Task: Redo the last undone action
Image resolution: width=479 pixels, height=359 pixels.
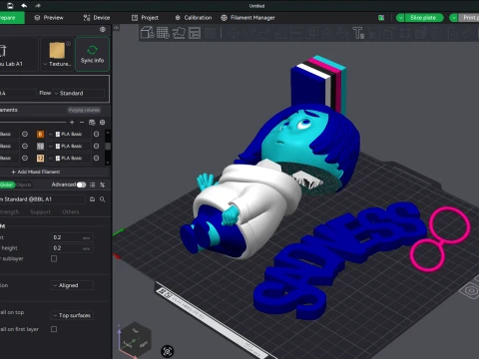Action: (38, 6)
